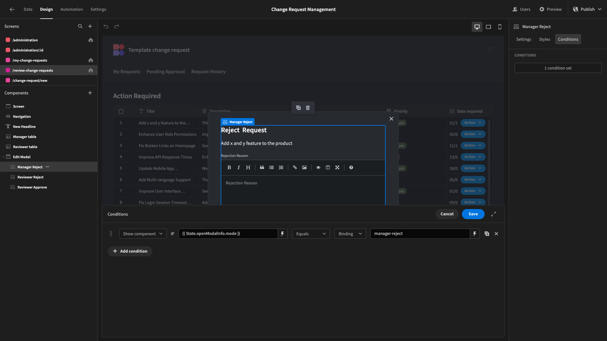This screenshot has height=341, width=607.
Task: Open component Settings tab in right panel
Action: point(524,39)
